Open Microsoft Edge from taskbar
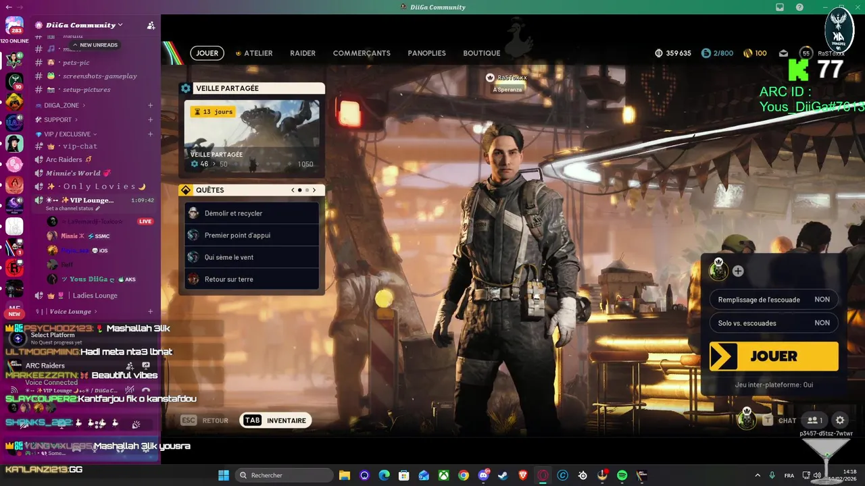 (x=385, y=475)
